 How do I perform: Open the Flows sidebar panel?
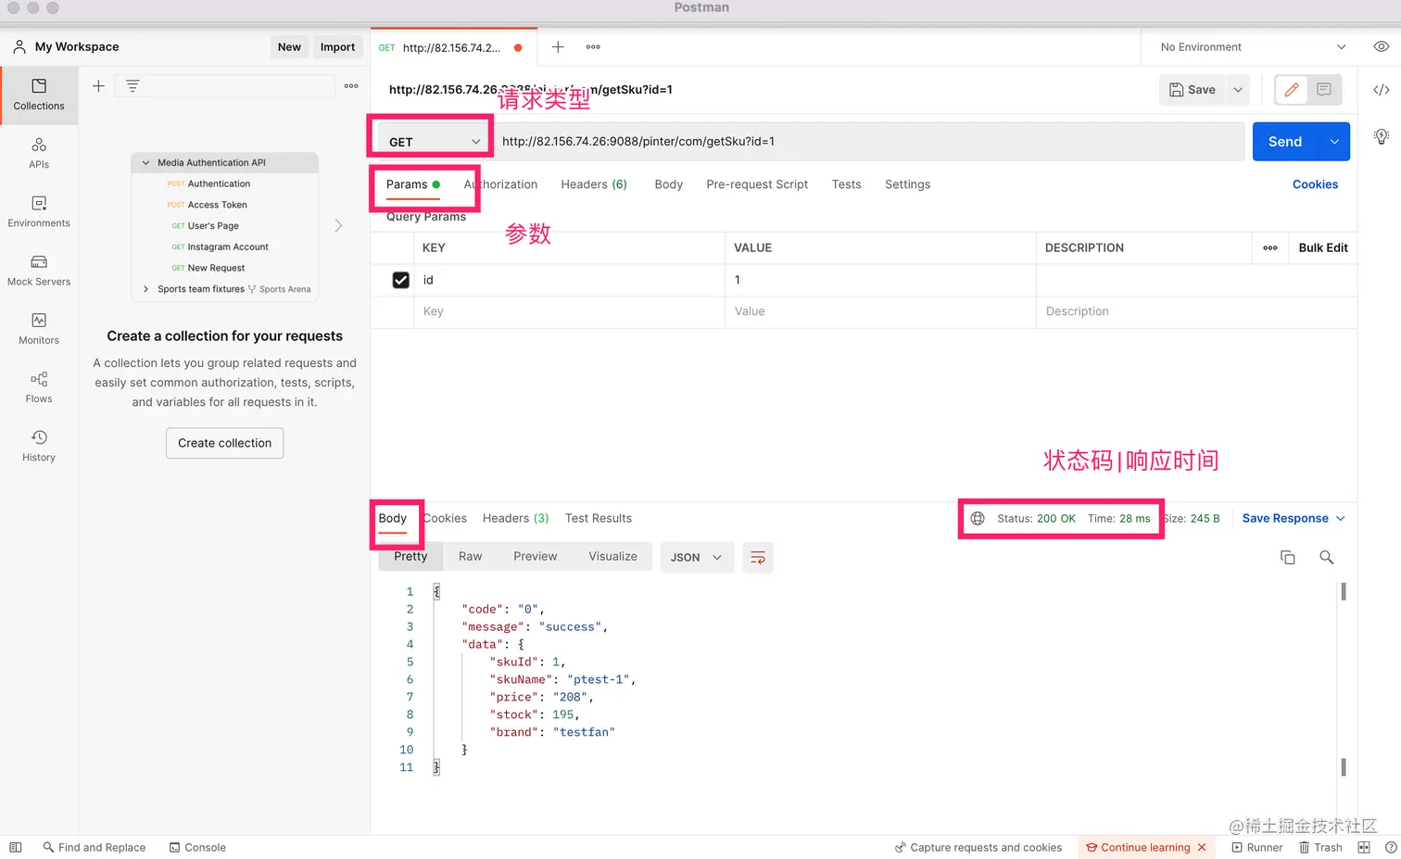pos(39,386)
